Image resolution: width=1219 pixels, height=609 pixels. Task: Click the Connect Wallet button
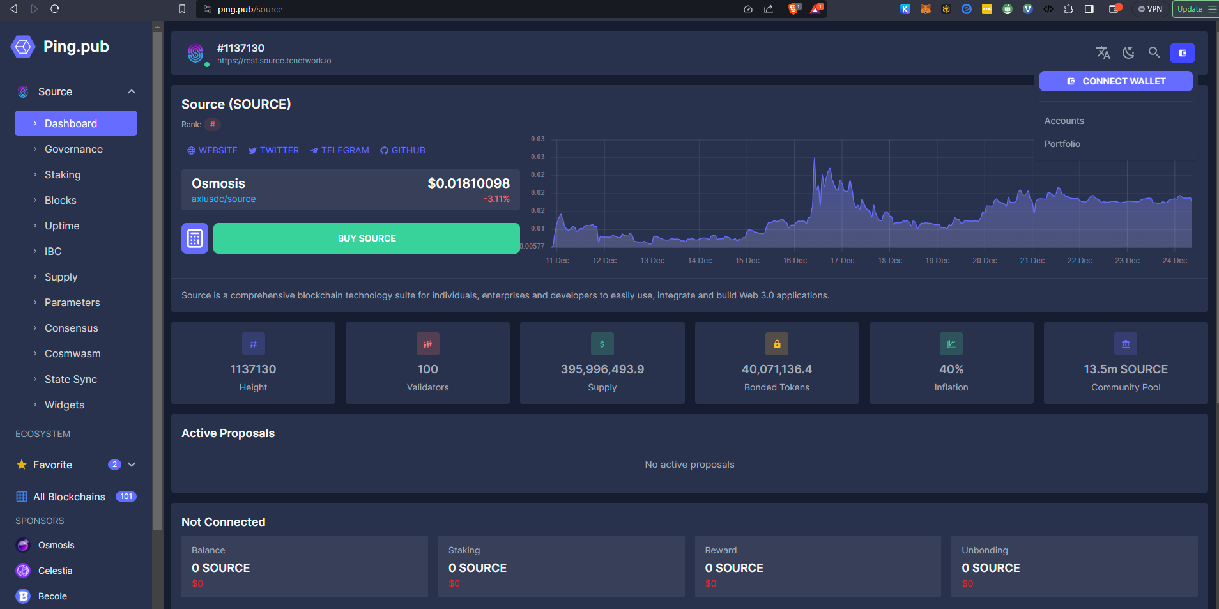click(x=1115, y=81)
